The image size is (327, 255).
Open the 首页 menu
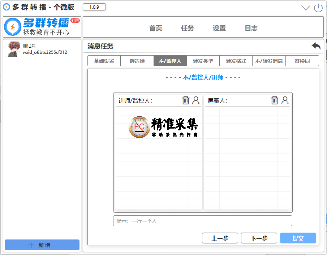coord(156,28)
